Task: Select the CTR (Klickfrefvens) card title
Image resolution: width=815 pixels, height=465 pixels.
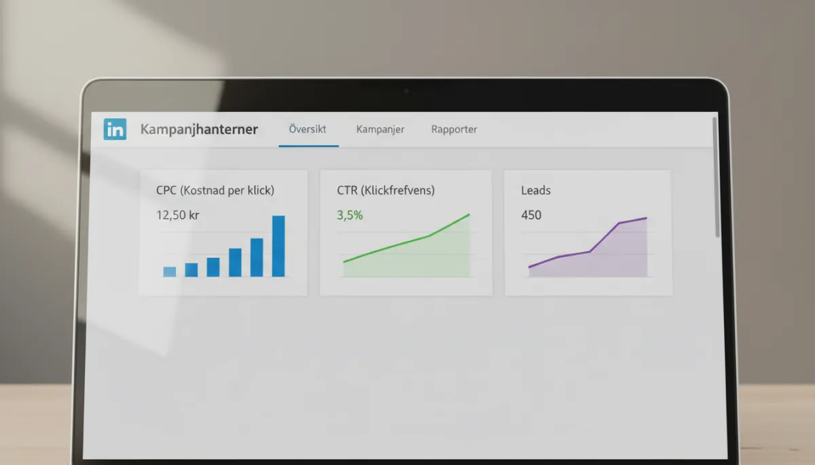Action: (386, 191)
